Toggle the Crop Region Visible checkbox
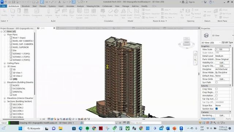 [216, 92]
